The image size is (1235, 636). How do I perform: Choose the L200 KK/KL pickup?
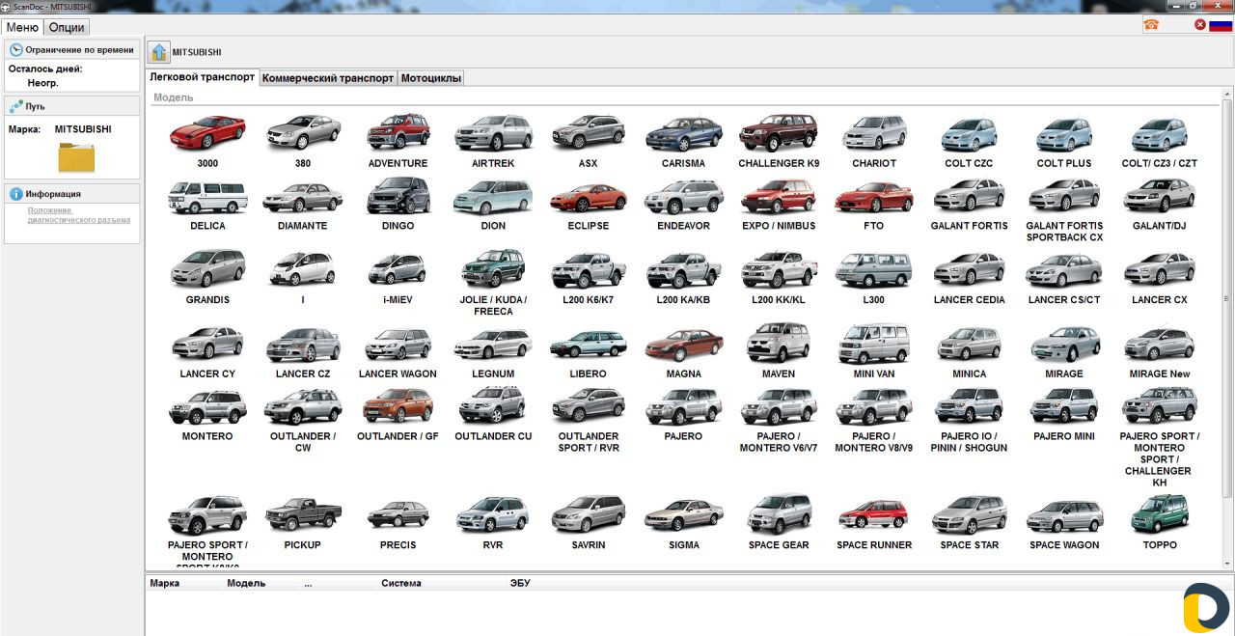779,269
